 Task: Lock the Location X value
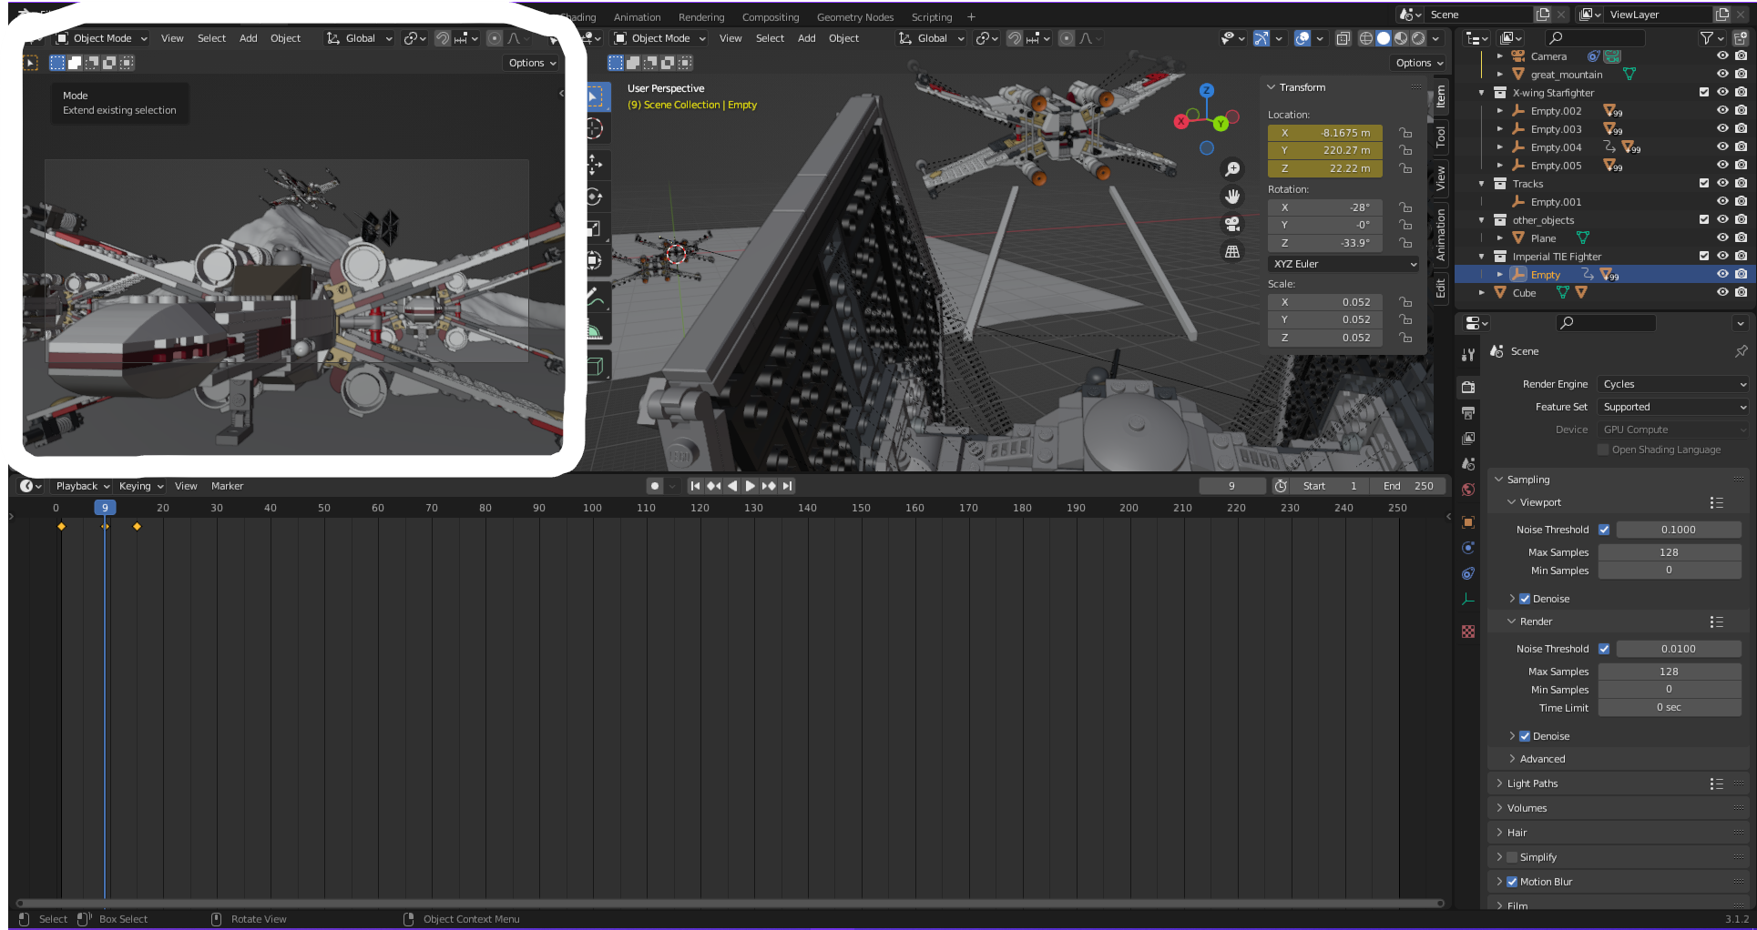[x=1405, y=133]
